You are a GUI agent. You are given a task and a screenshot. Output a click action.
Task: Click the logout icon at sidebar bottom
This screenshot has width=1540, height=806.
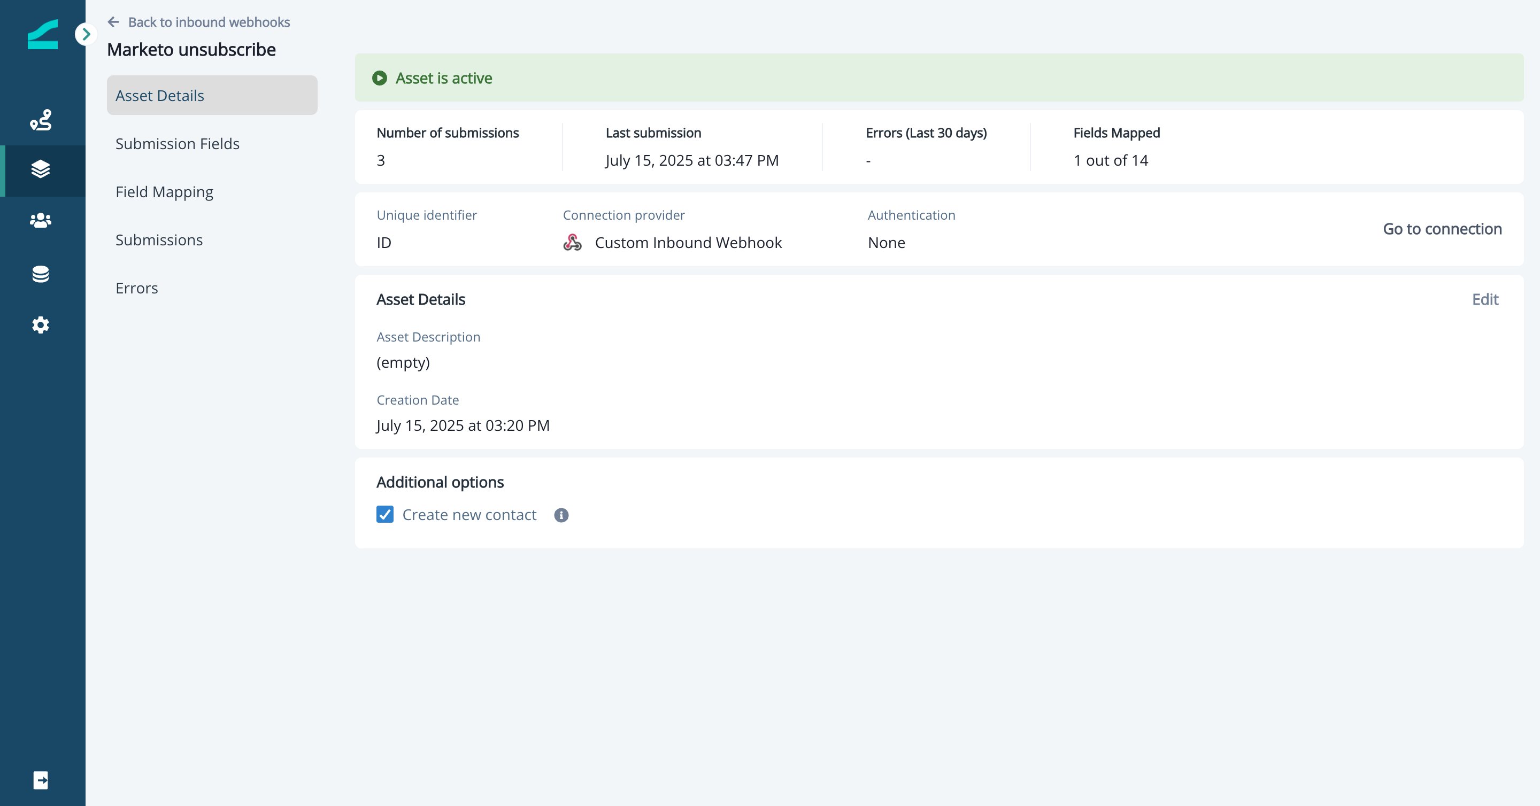point(41,780)
